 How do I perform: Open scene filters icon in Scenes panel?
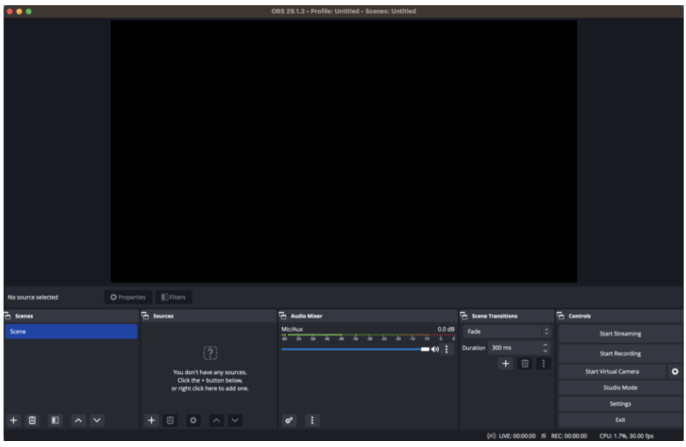pyautogui.click(x=55, y=420)
